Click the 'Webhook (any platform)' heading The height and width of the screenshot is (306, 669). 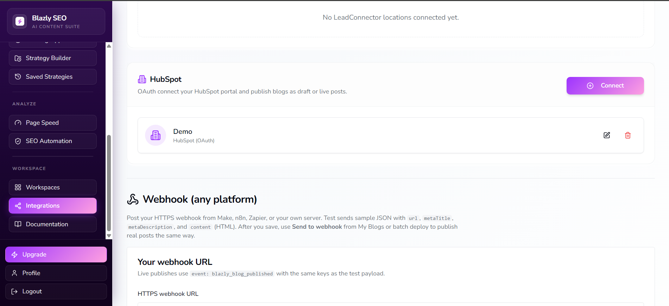click(x=200, y=199)
